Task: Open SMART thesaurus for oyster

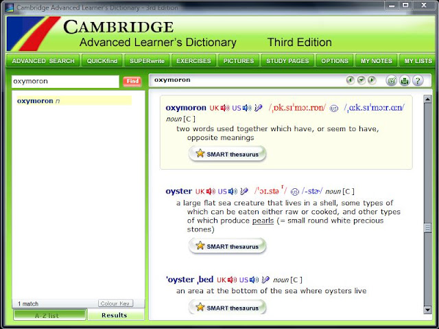Action: click(x=227, y=246)
